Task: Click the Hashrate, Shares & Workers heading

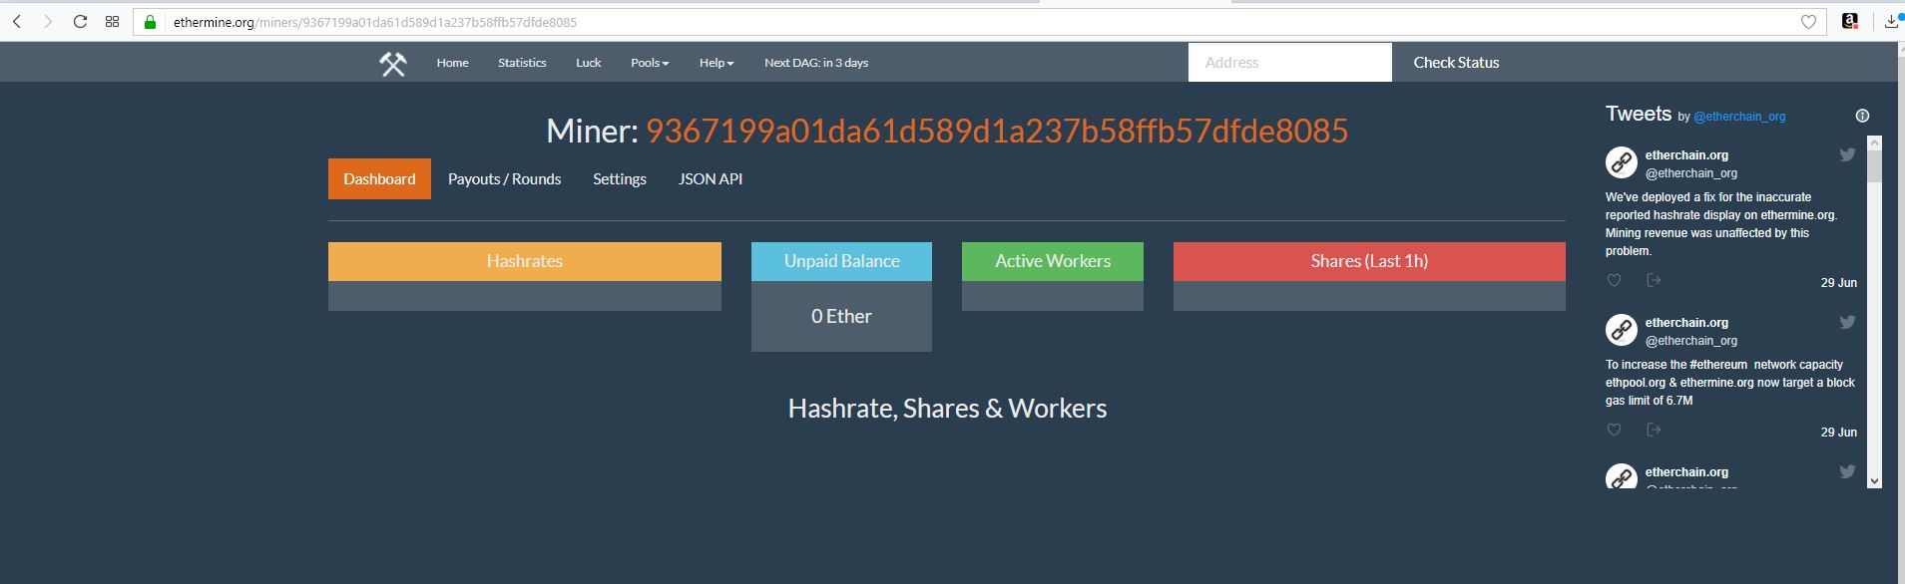Action: (947, 409)
